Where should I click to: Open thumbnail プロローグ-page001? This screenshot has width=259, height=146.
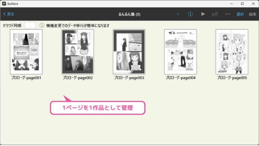pos(26,52)
